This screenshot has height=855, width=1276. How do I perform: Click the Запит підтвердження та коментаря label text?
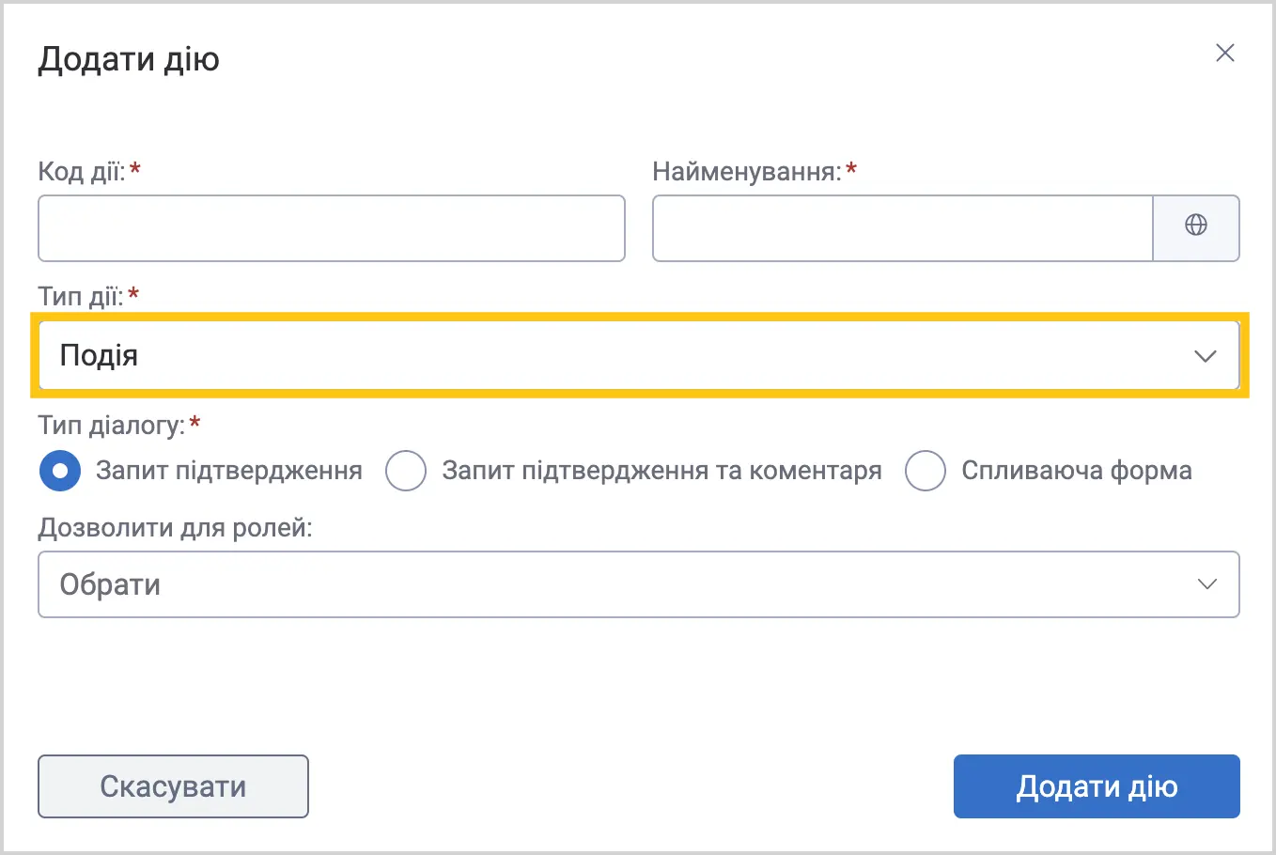[x=661, y=471]
